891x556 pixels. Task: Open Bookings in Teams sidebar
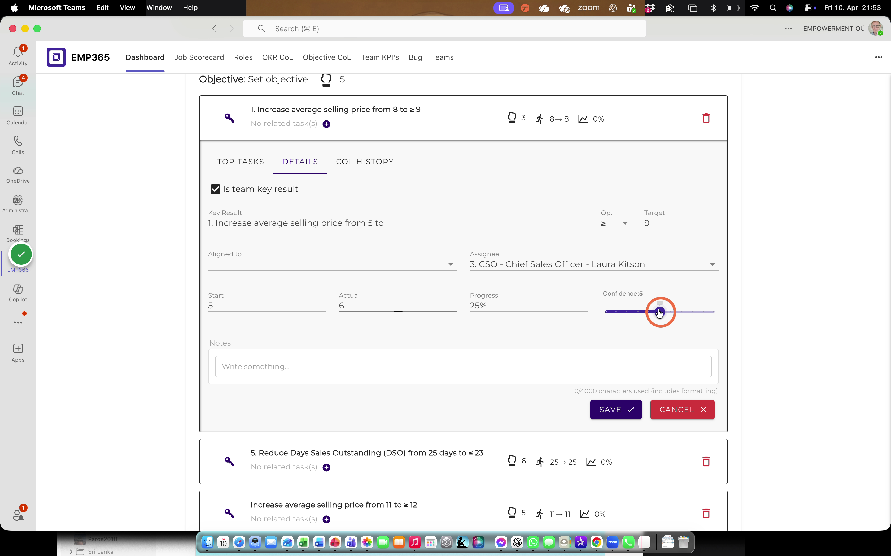(x=18, y=234)
